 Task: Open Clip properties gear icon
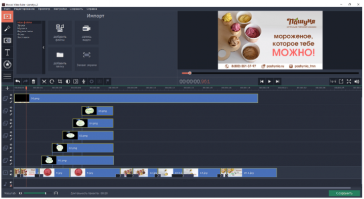(92, 82)
